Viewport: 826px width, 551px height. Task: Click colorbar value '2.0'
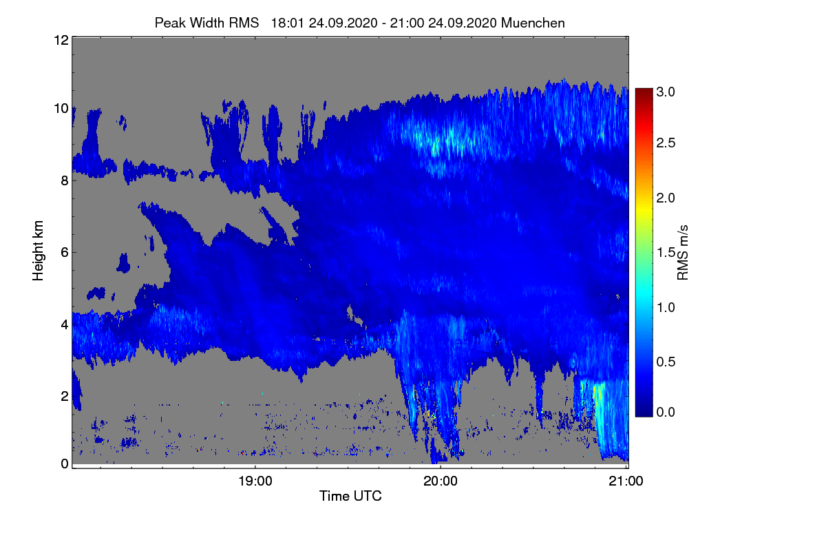tap(666, 198)
